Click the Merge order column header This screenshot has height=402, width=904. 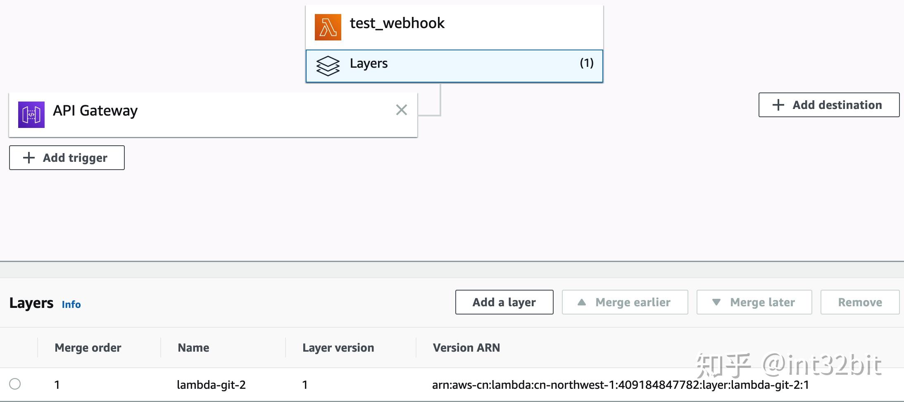pos(88,348)
